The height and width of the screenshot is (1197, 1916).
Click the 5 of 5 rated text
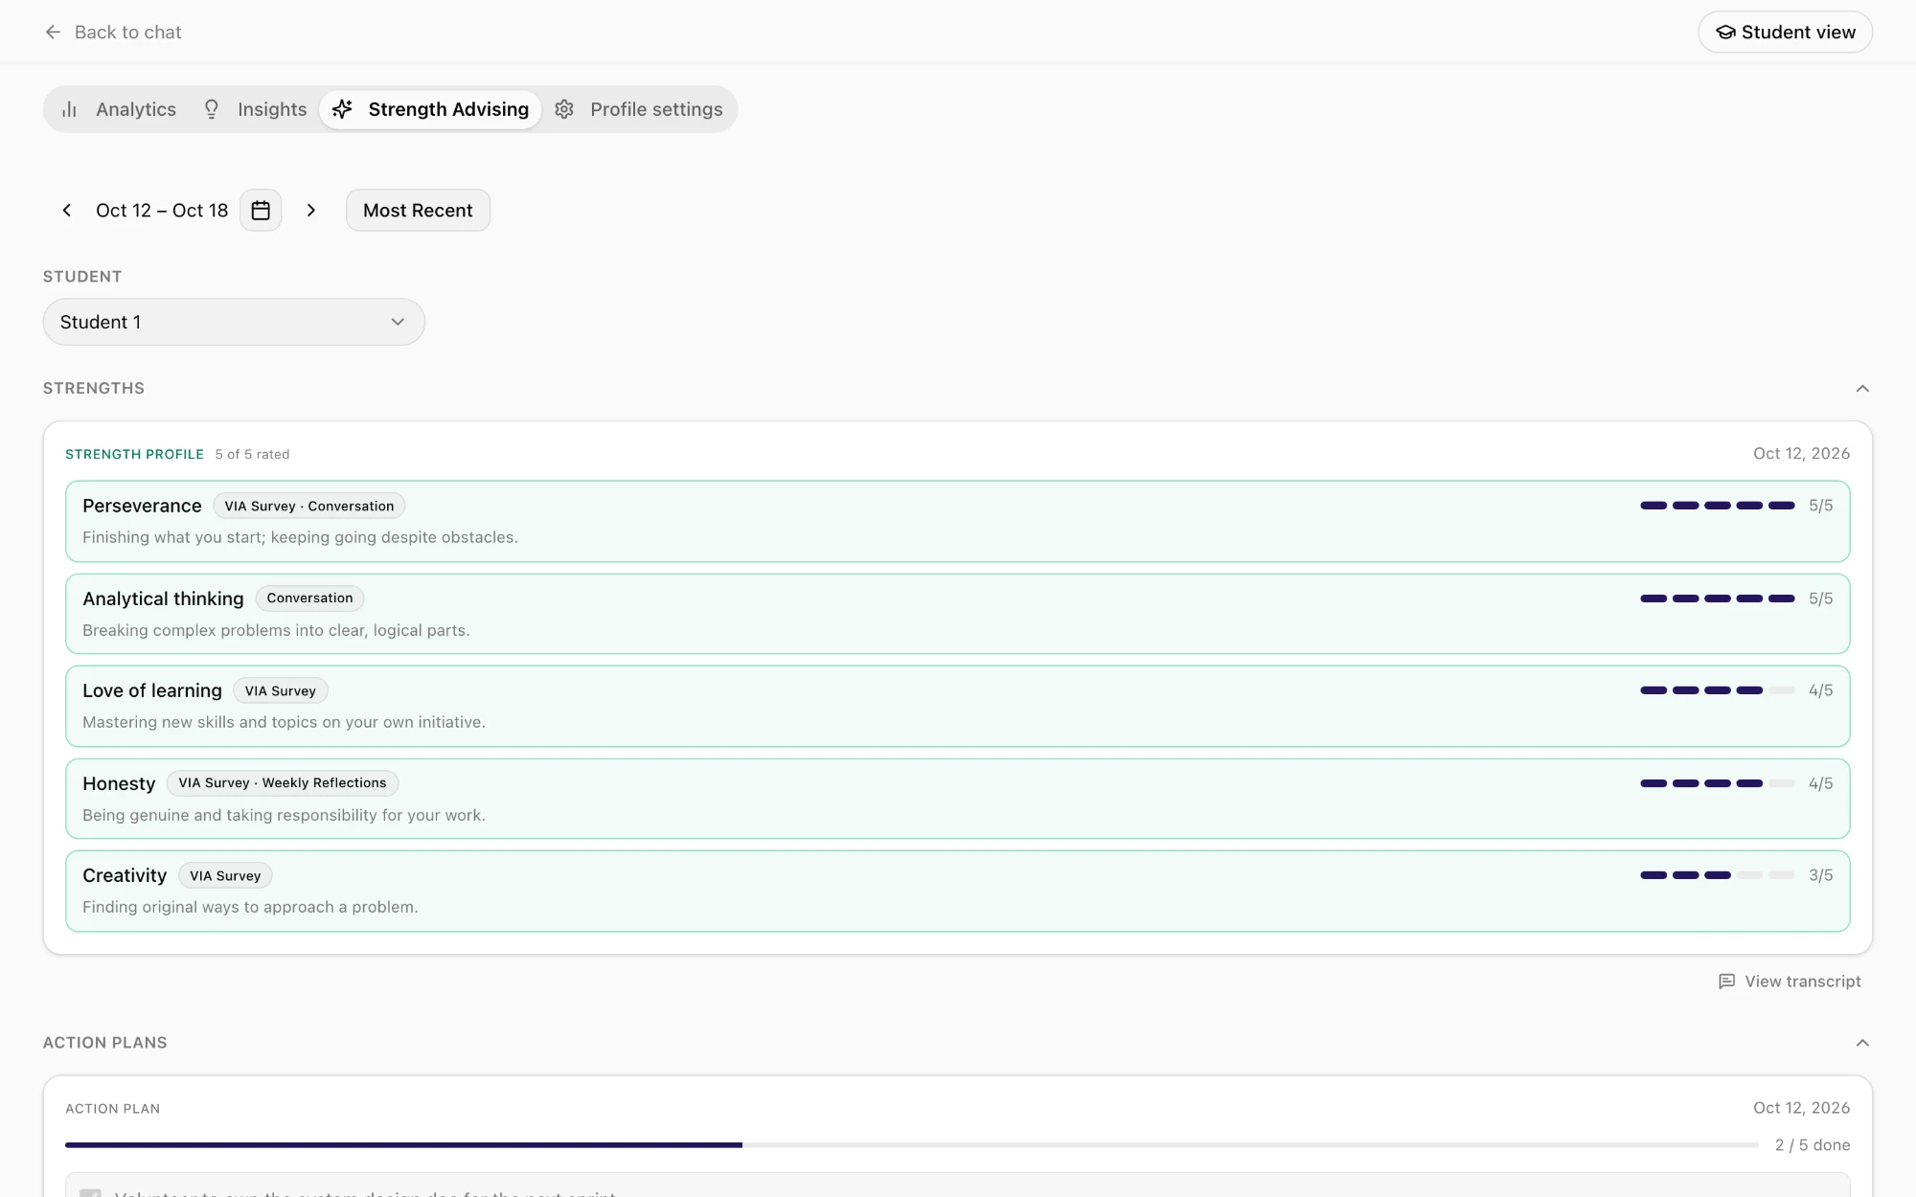[252, 454]
